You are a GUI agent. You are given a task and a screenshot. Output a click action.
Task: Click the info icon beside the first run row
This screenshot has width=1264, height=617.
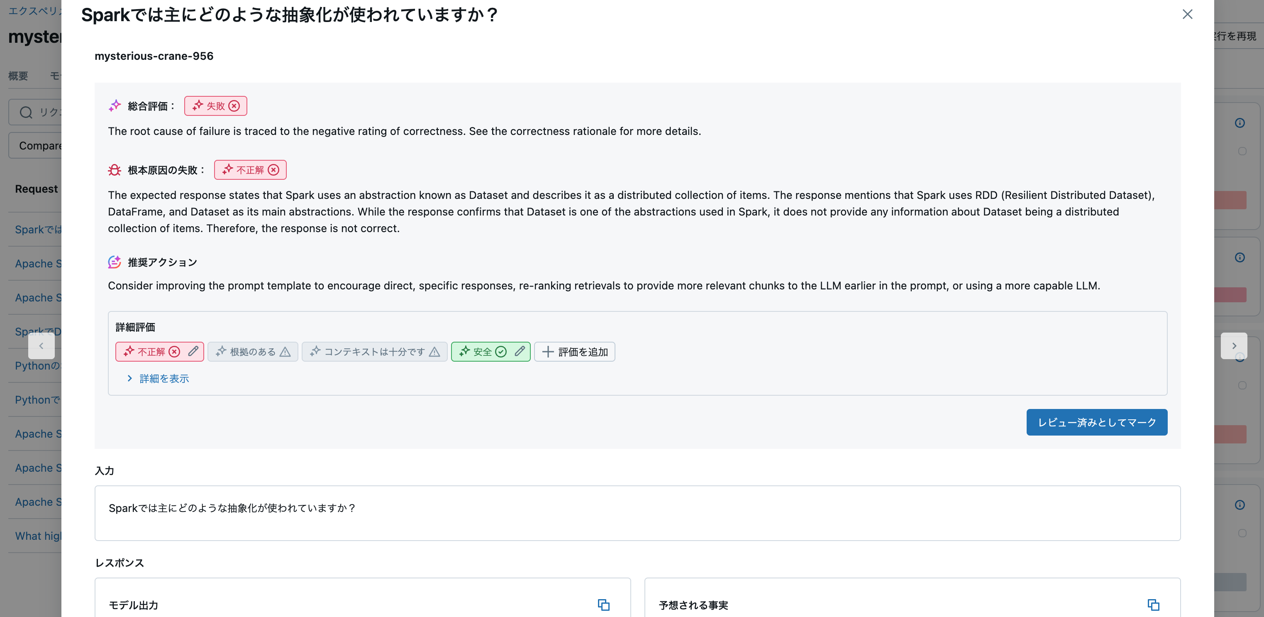tap(1240, 123)
